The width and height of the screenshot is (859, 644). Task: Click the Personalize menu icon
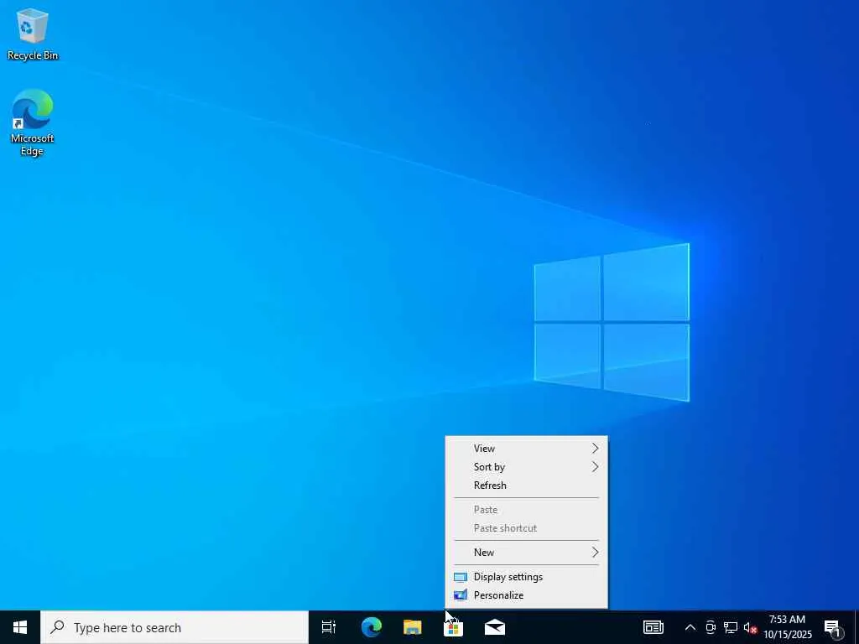(461, 595)
